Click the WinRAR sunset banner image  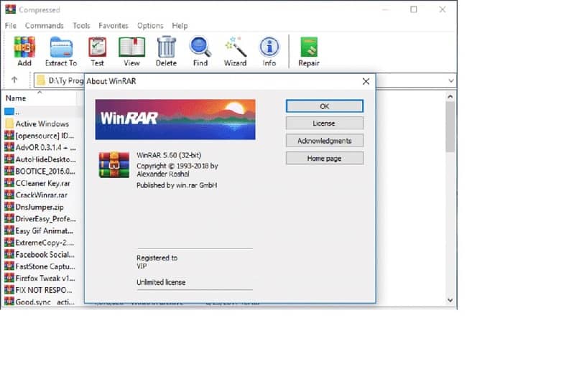[x=175, y=119]
